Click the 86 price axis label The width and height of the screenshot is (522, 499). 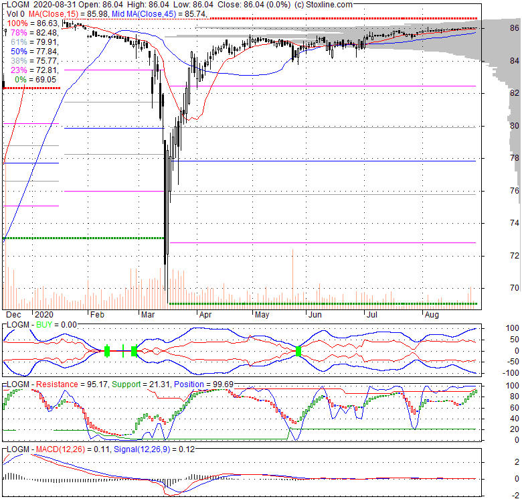(515, 28)
